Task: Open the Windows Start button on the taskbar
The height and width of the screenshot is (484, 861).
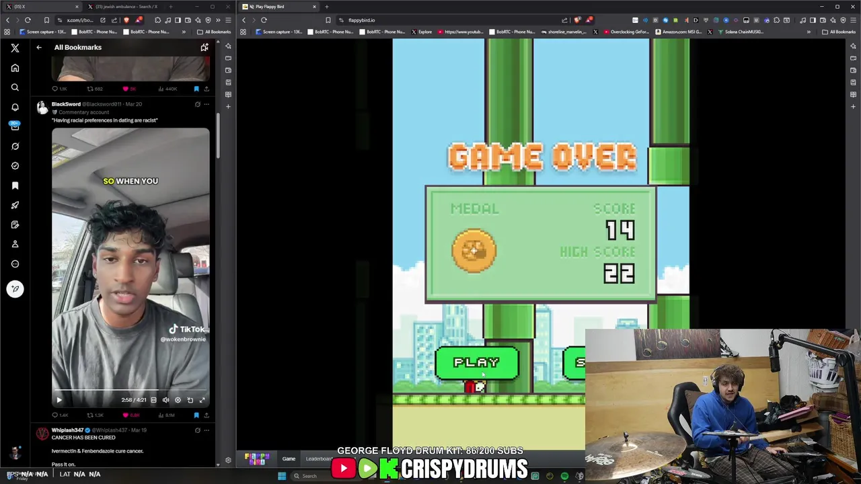Action: (x=282, y=476)
